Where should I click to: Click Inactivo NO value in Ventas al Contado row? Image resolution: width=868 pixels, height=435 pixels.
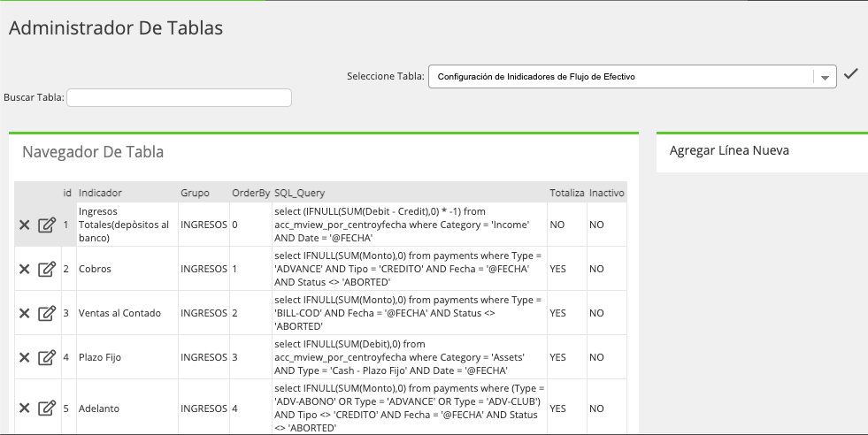pyautogui.click(x=596, y=313)
